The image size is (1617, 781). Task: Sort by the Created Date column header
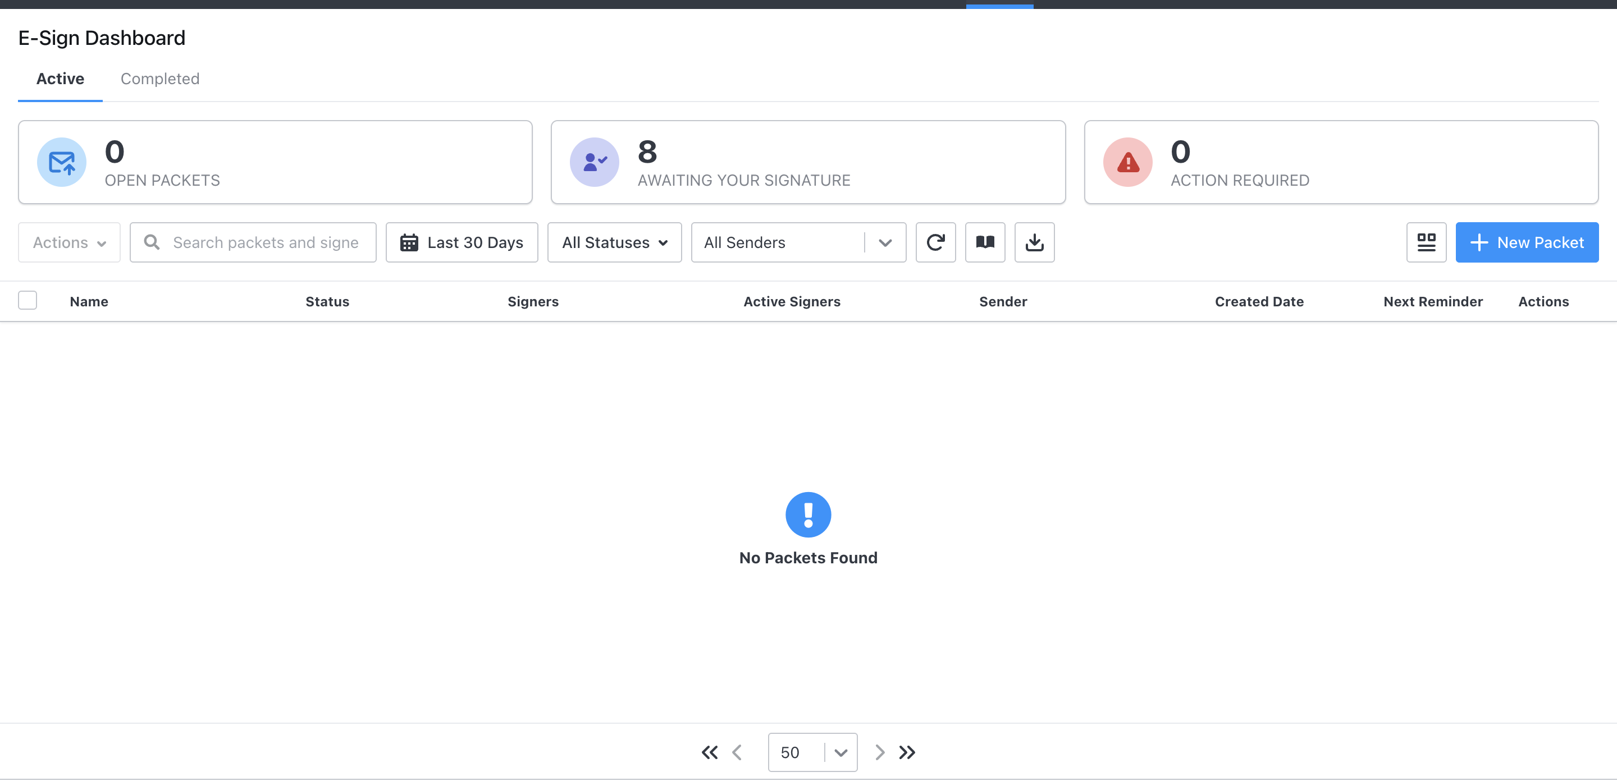click(x=1259, y=302)
